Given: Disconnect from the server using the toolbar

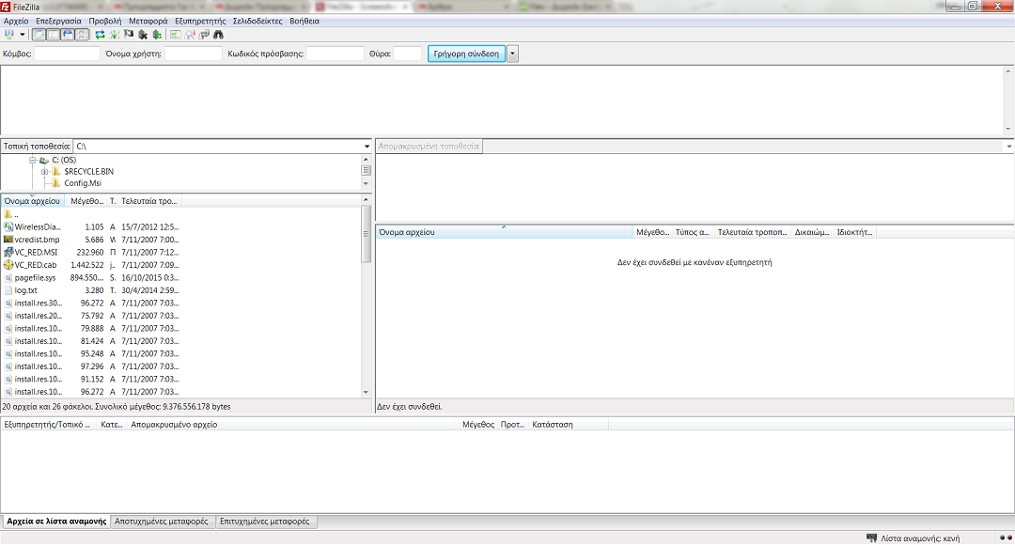Looking at the screenshot, I should click(x=143, y=35).
